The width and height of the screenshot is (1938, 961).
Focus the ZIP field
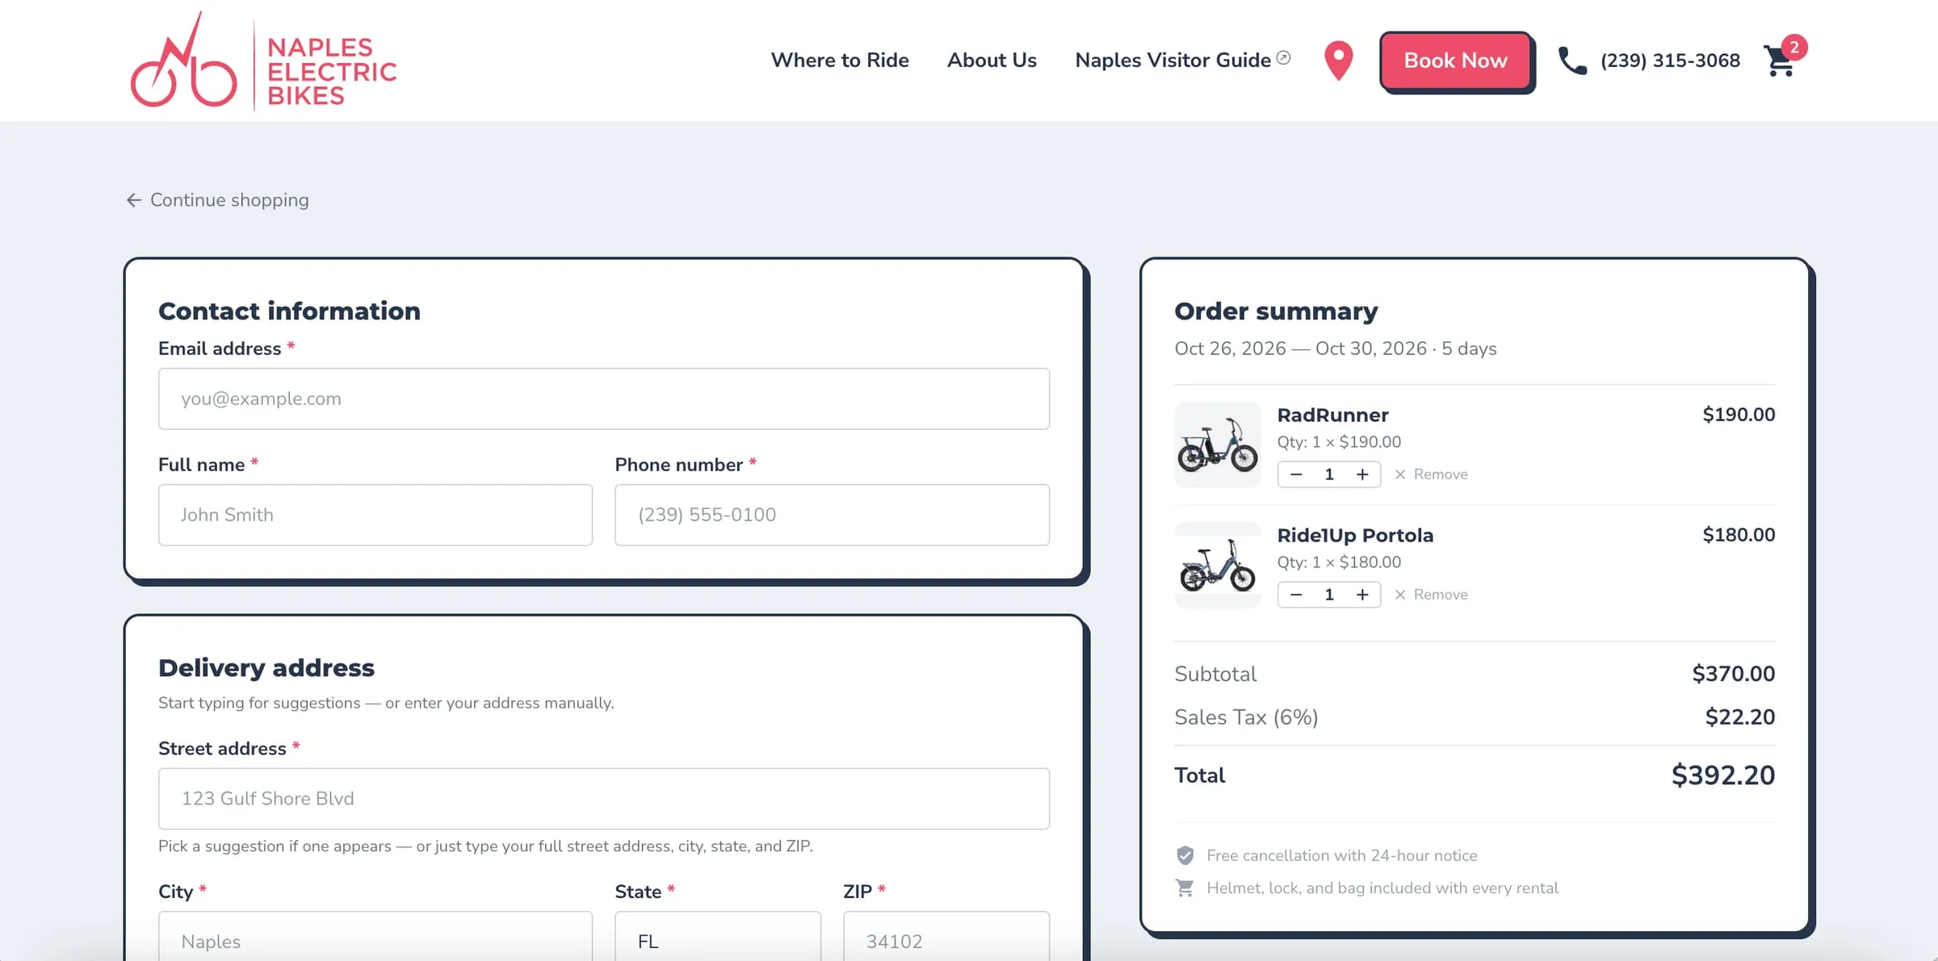click(946, 938)
